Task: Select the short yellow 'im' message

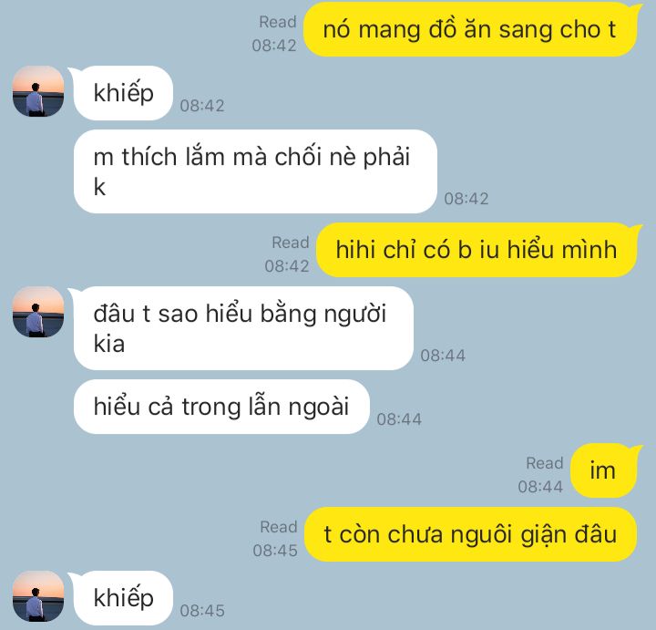Action: point(603,470)
